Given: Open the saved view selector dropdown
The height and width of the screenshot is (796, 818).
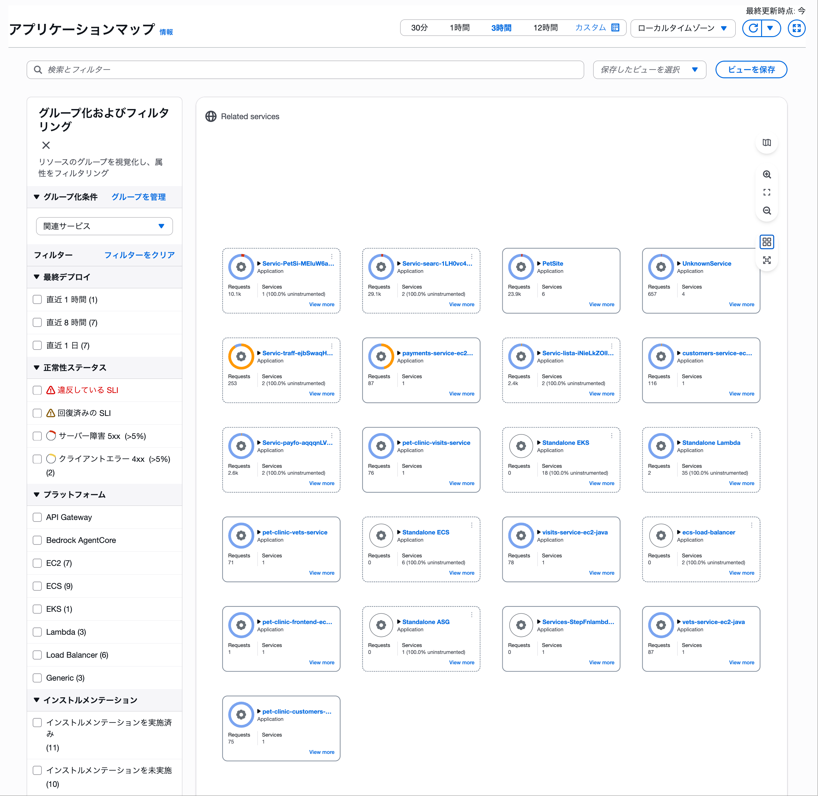Looking at the screenshot, I should [649, 69].
